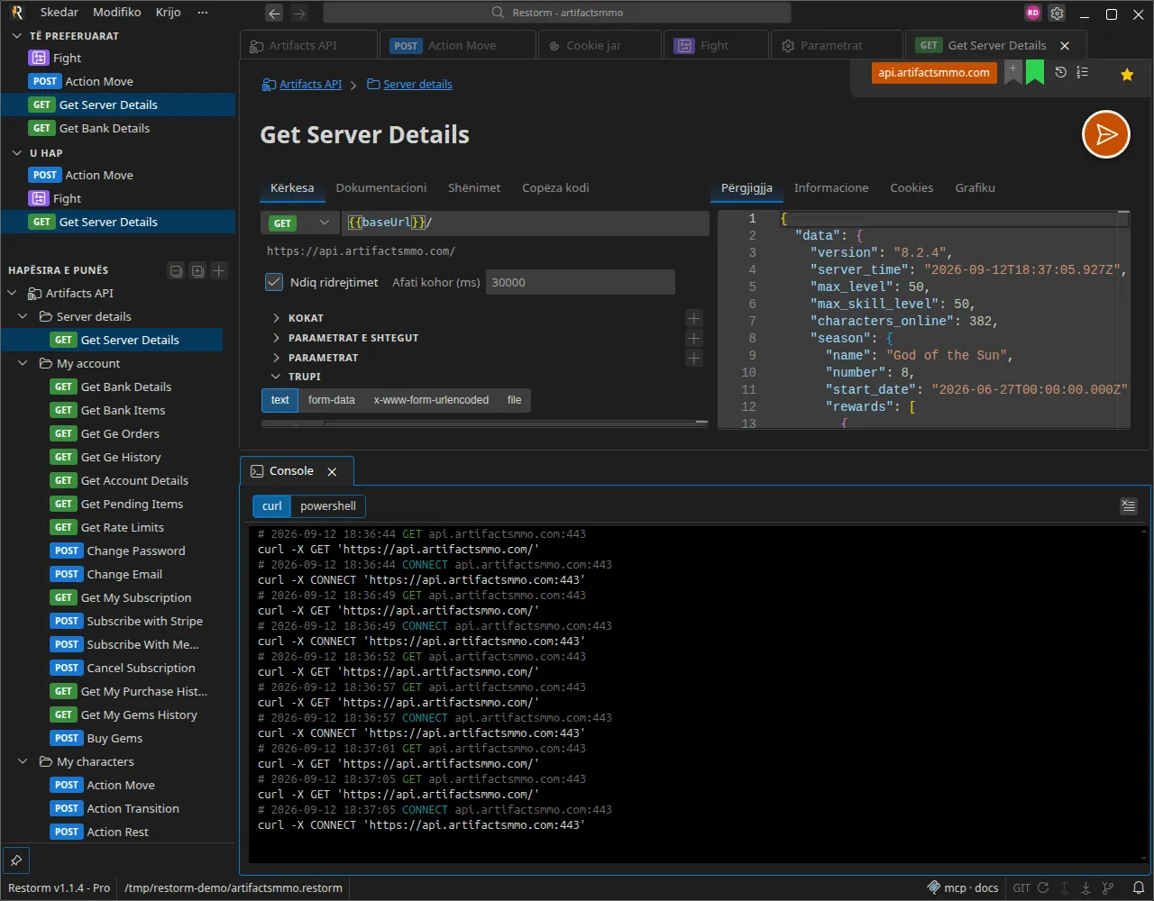Click the Restorm - artifactsmmo search bar
Image resolution: width=1154 pixels, height=901 pixels.
point(557,13)
